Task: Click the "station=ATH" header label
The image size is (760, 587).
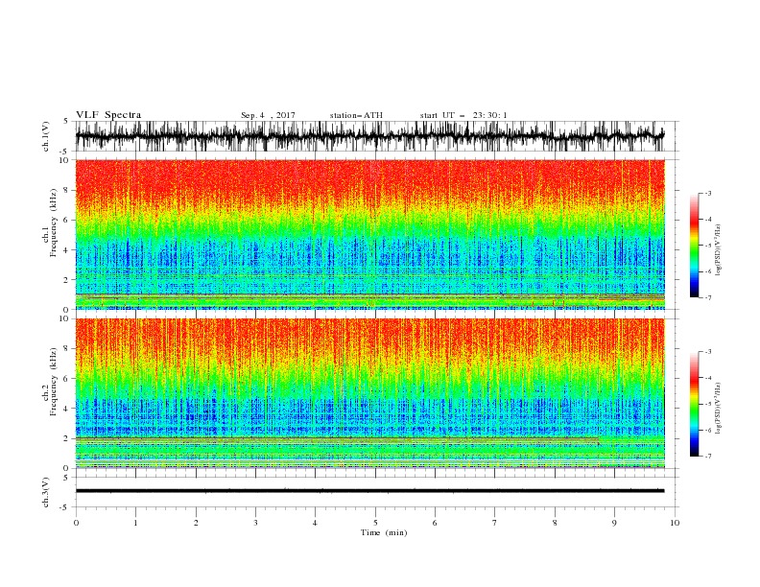Action: [356, 115]
